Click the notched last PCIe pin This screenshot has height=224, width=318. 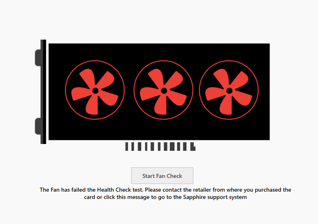193,146
